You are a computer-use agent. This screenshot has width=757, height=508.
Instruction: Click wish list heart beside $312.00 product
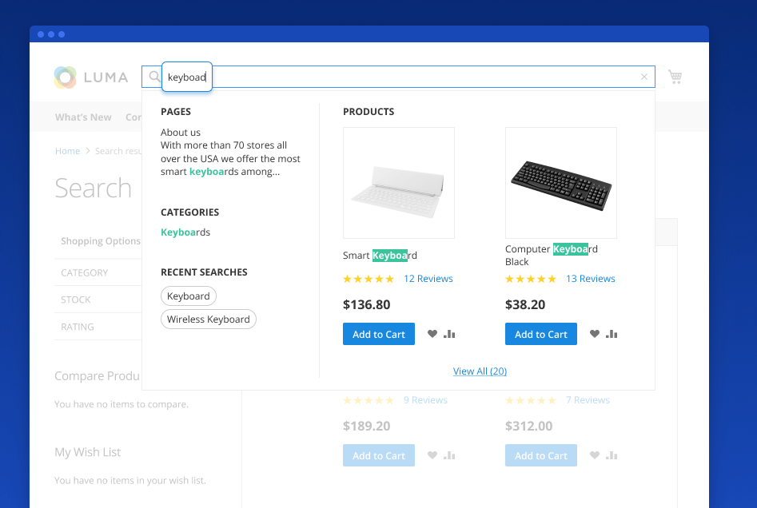(x=594, y=455)
